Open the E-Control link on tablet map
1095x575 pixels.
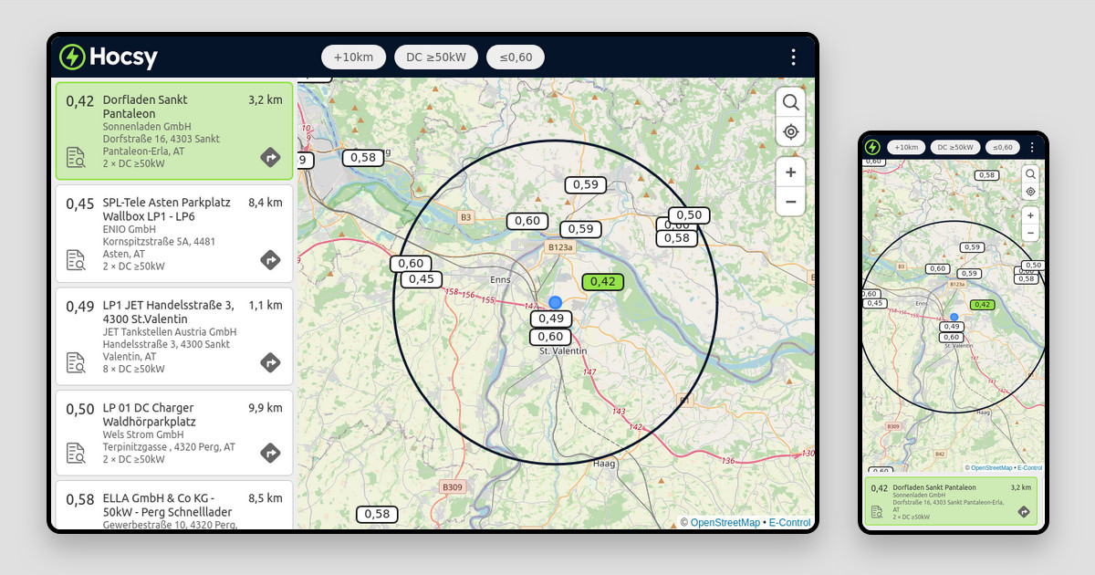click(789, 523)
